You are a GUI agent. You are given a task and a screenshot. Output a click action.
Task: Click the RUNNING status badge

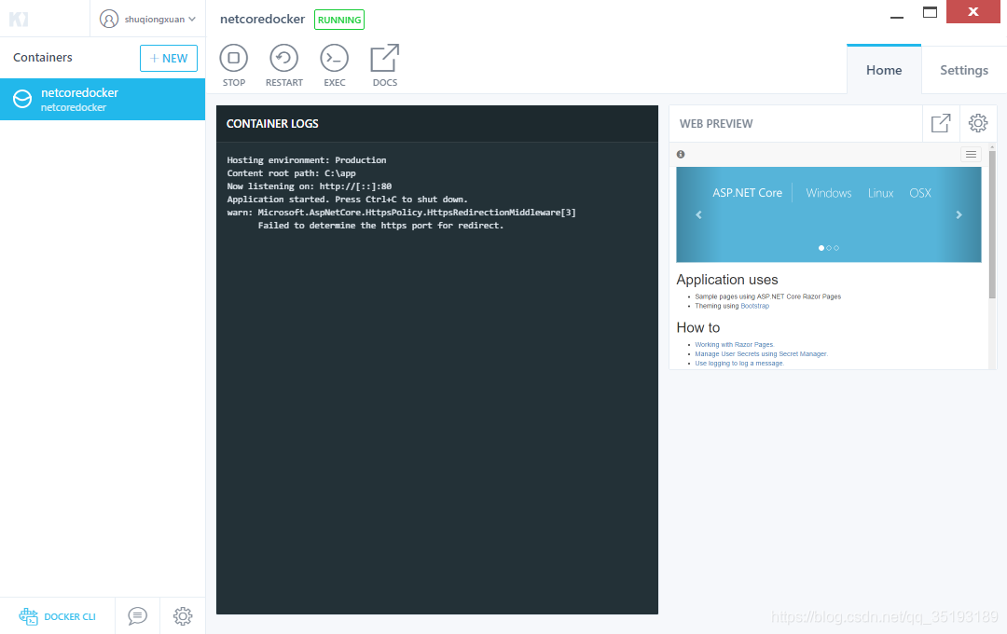(339, 20)
